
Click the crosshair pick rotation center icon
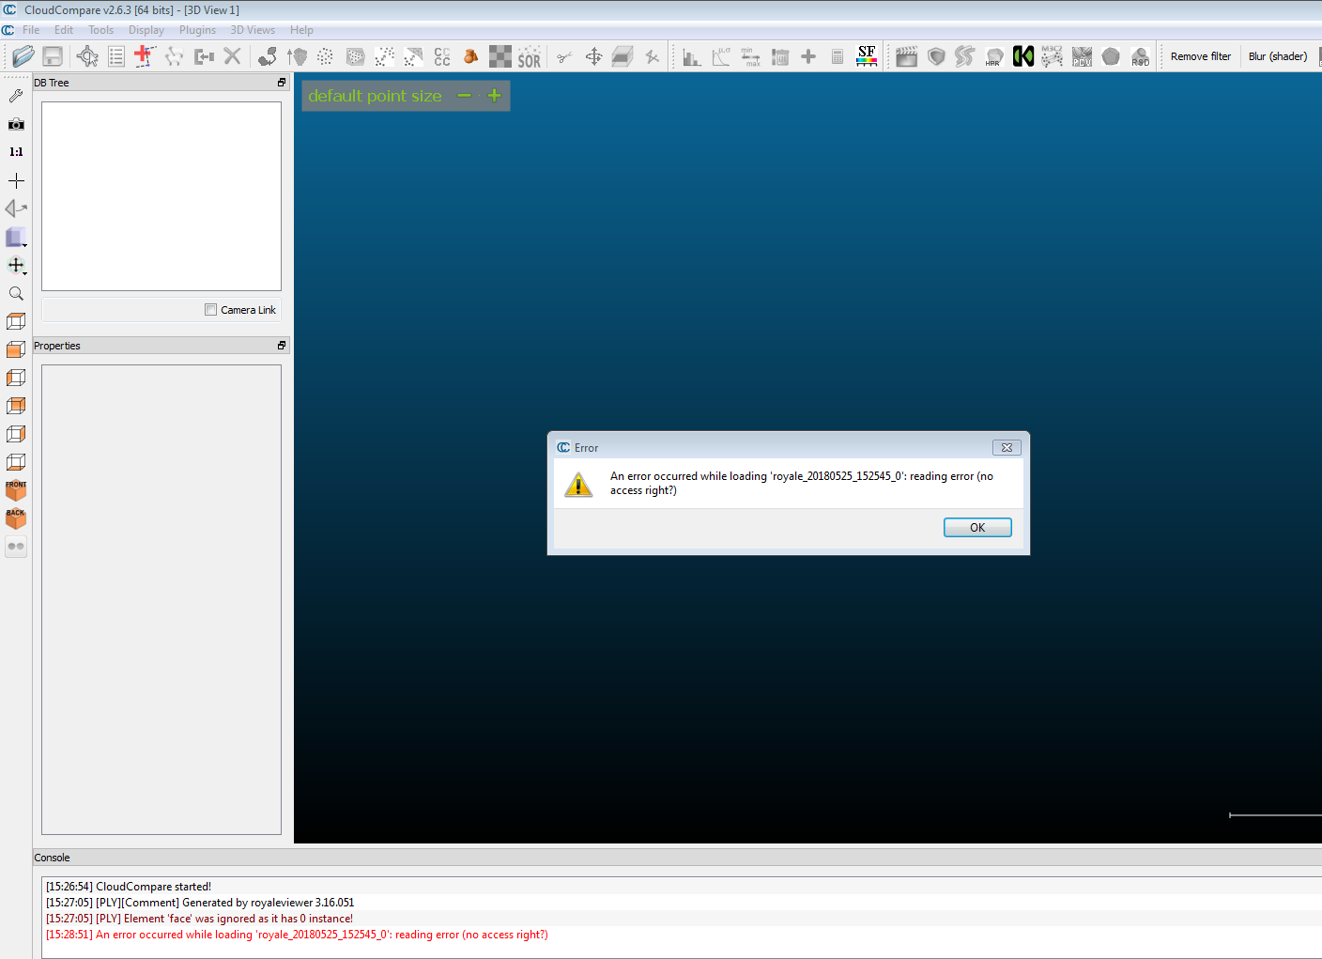coord(16,180)
